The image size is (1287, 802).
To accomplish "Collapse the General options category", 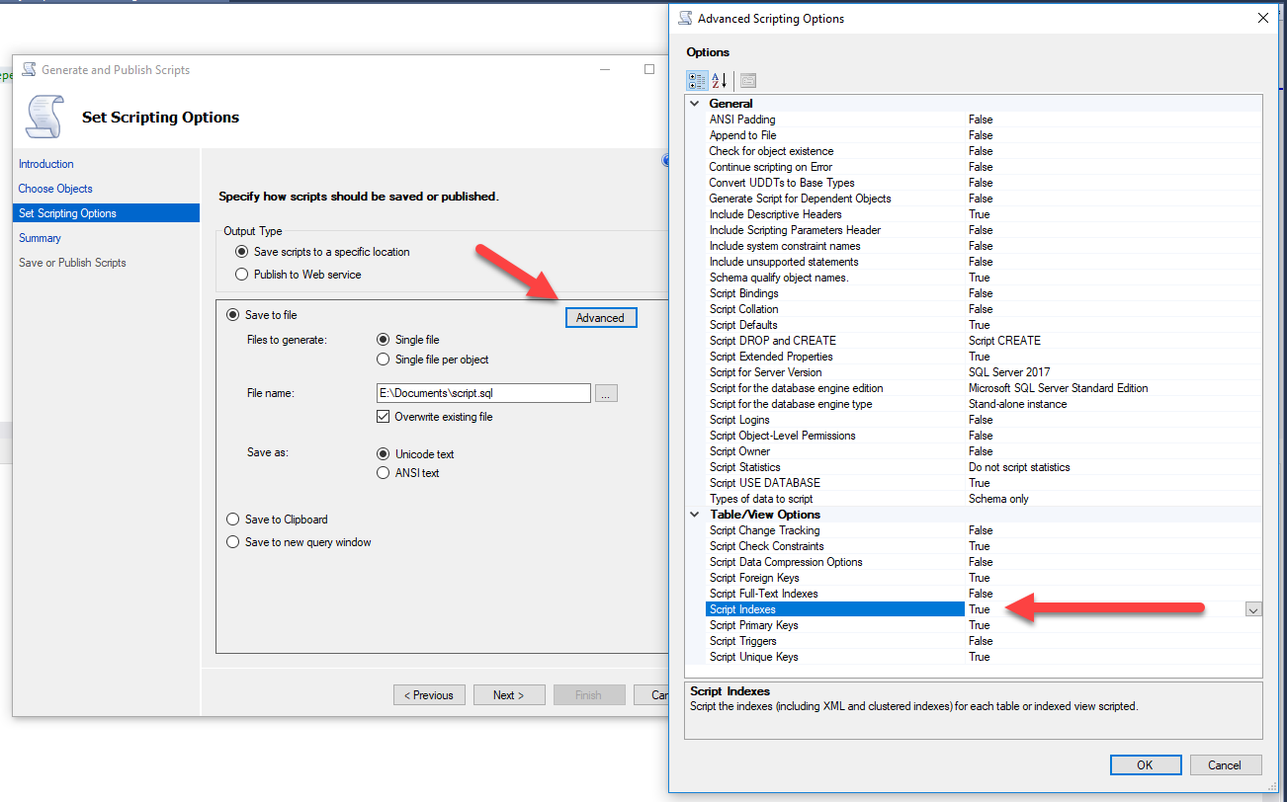I will point(695,104).
